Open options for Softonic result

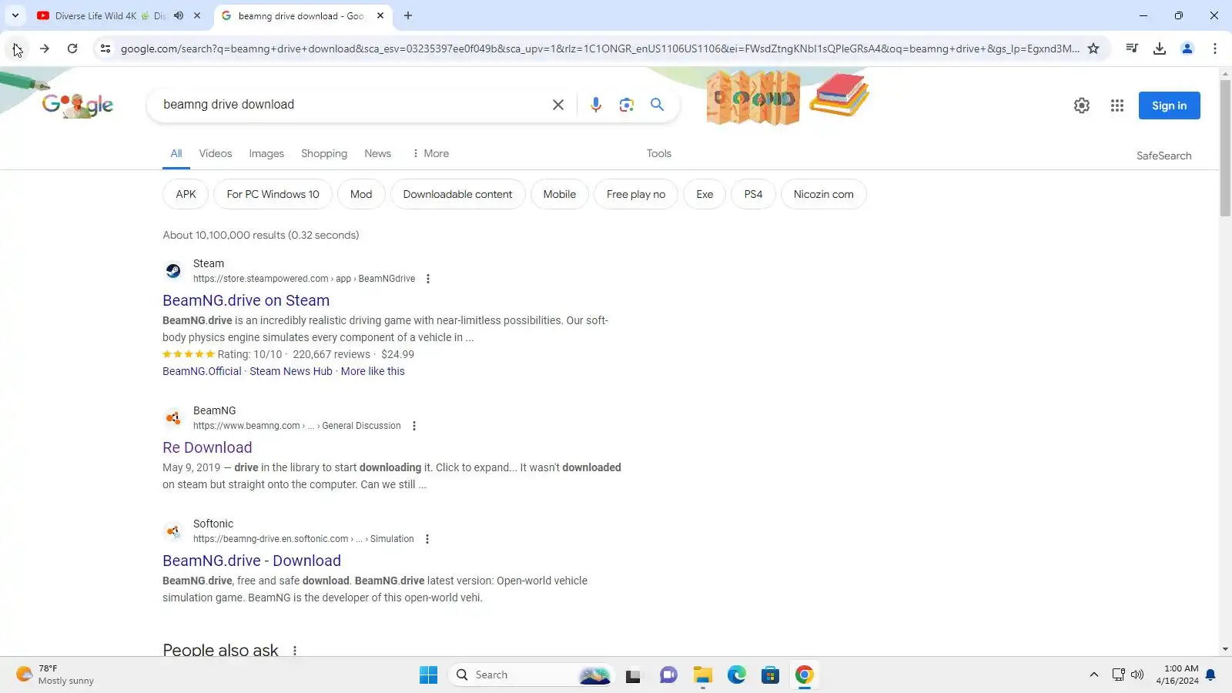pyautogui.click(x=427, y=539)
